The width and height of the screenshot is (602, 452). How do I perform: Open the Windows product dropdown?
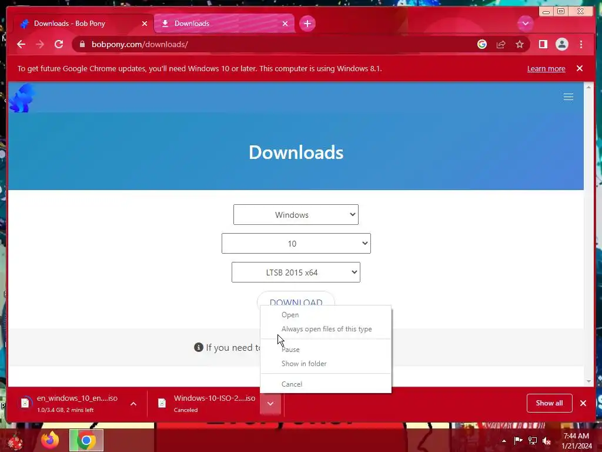click(296, 215)
